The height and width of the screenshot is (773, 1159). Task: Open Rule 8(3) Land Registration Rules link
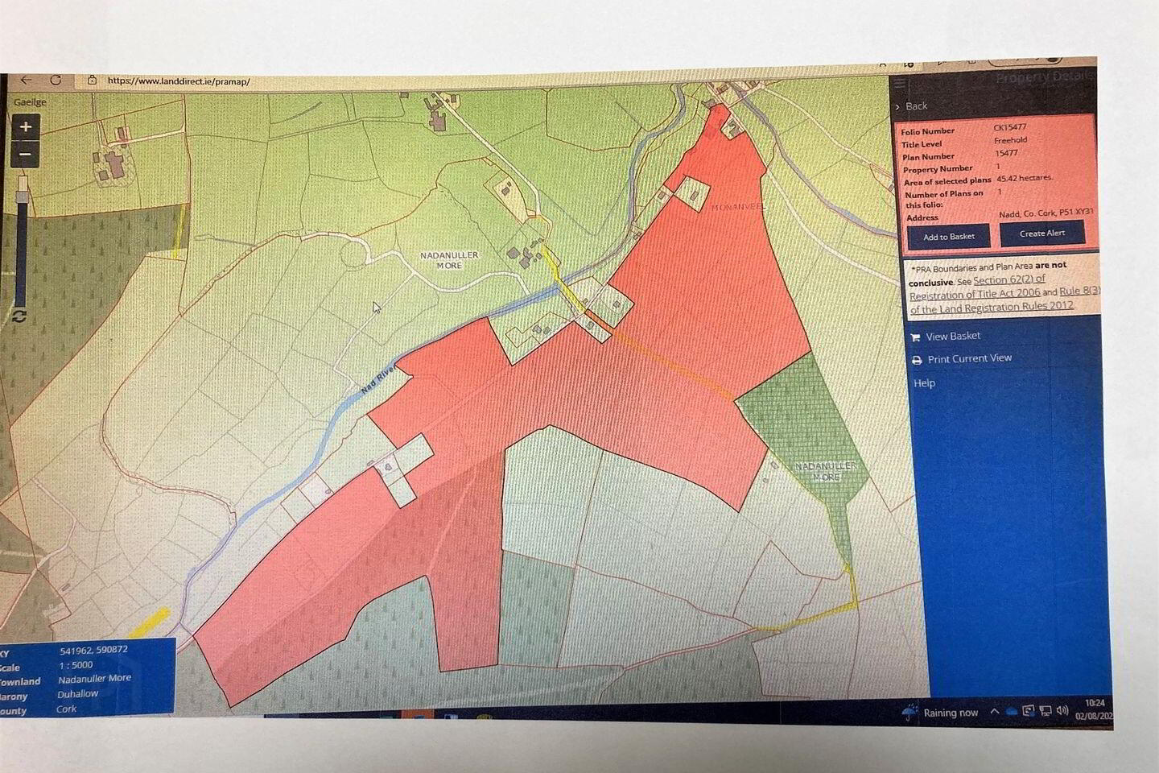(x=1005, y=300)
